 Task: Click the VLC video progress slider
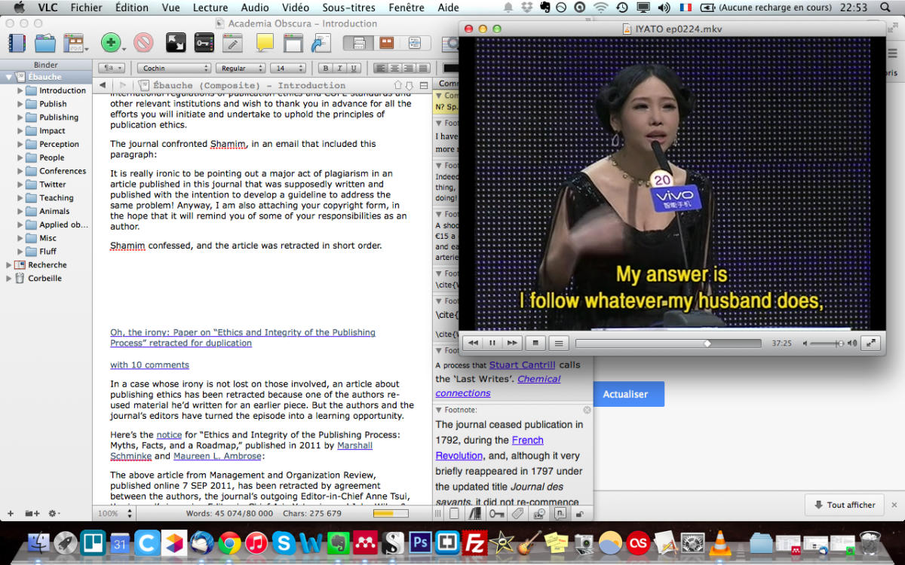coord(667,343)
